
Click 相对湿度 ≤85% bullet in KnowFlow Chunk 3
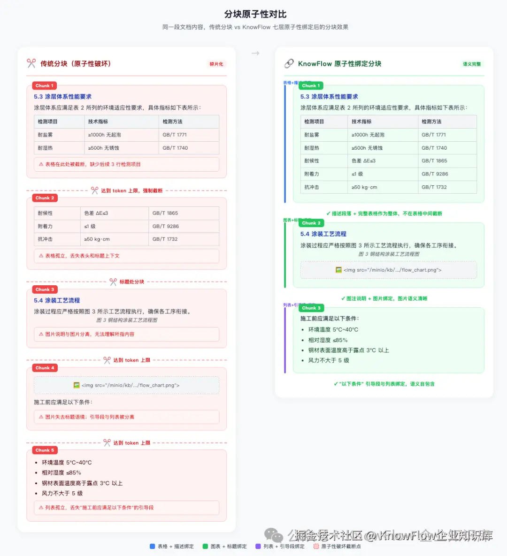click(328, 340)
